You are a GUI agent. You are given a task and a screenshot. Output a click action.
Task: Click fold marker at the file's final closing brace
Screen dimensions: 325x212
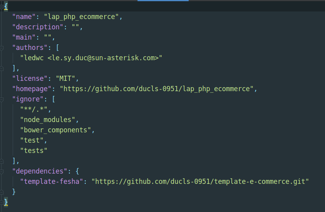point(2,202)
